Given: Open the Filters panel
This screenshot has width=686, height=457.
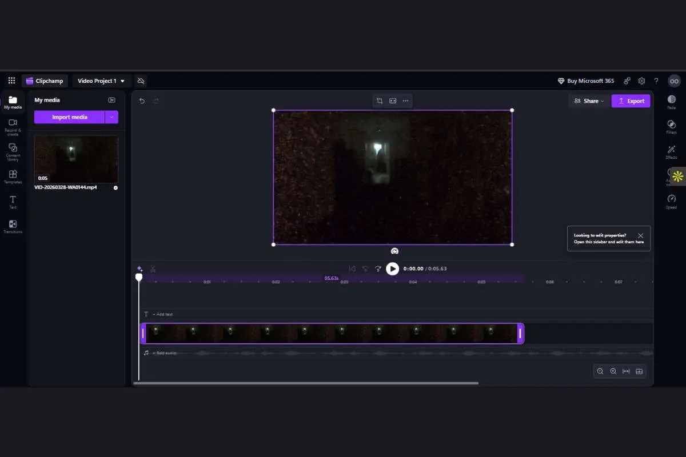Looking at the screenshot, I should (671, 128).
